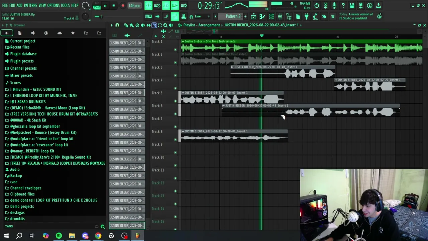428x241 pixels.
Task: Open the Mixer view button
Action: click(280, 16)
